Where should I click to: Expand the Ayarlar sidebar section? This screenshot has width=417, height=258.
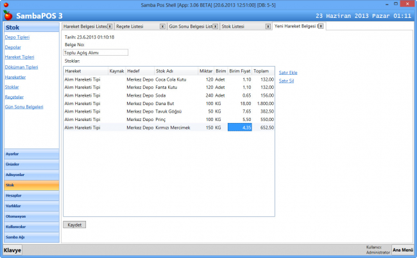click(x=30, y=154)
